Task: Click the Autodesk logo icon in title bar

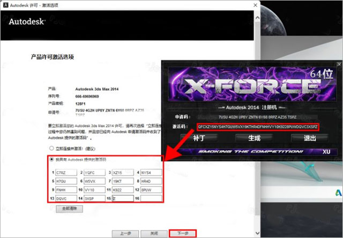Action: pos(5,4)
